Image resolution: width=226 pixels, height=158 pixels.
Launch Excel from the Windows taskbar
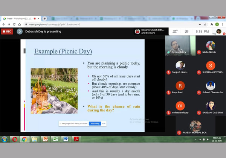pyautogui.click(x=55, y=140)
